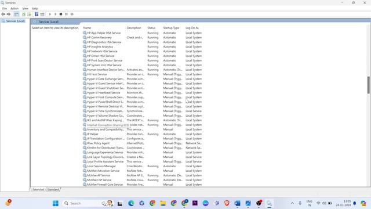Select IKE and AuthIP IPsec Keying service
The width and height of the screenshot is (371, 209).
[143, 120]
